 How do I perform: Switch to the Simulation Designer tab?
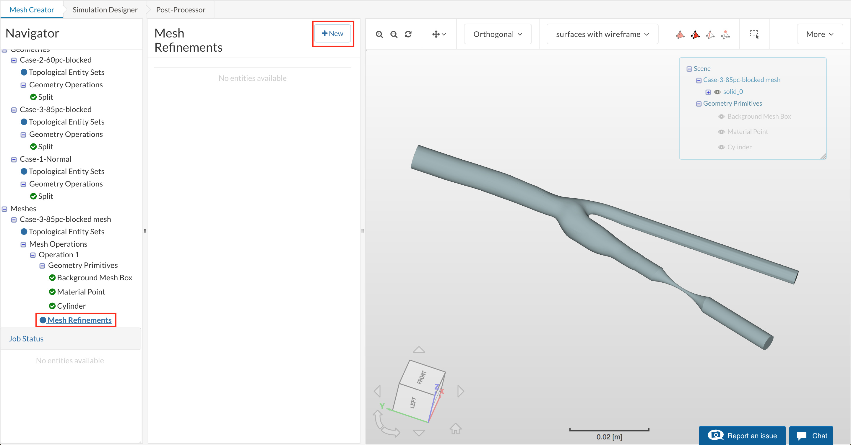point(105,9)
